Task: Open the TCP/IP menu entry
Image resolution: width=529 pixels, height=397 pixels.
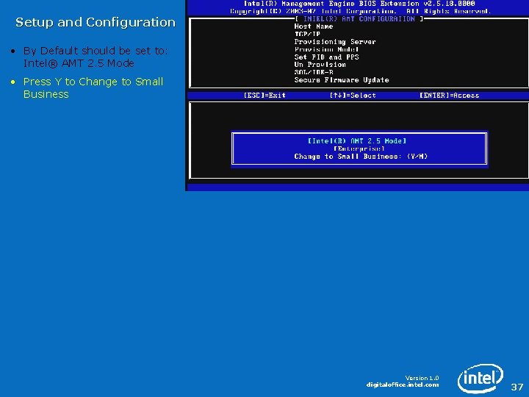Action: pos(307,34)
